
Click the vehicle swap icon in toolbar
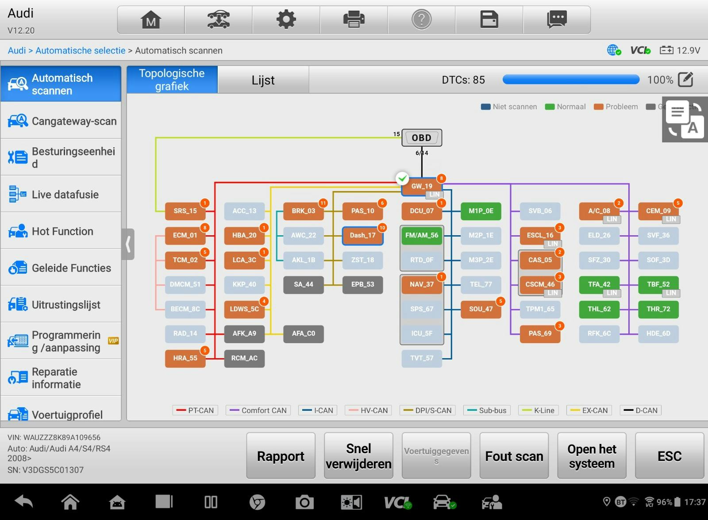click(218, 20)
